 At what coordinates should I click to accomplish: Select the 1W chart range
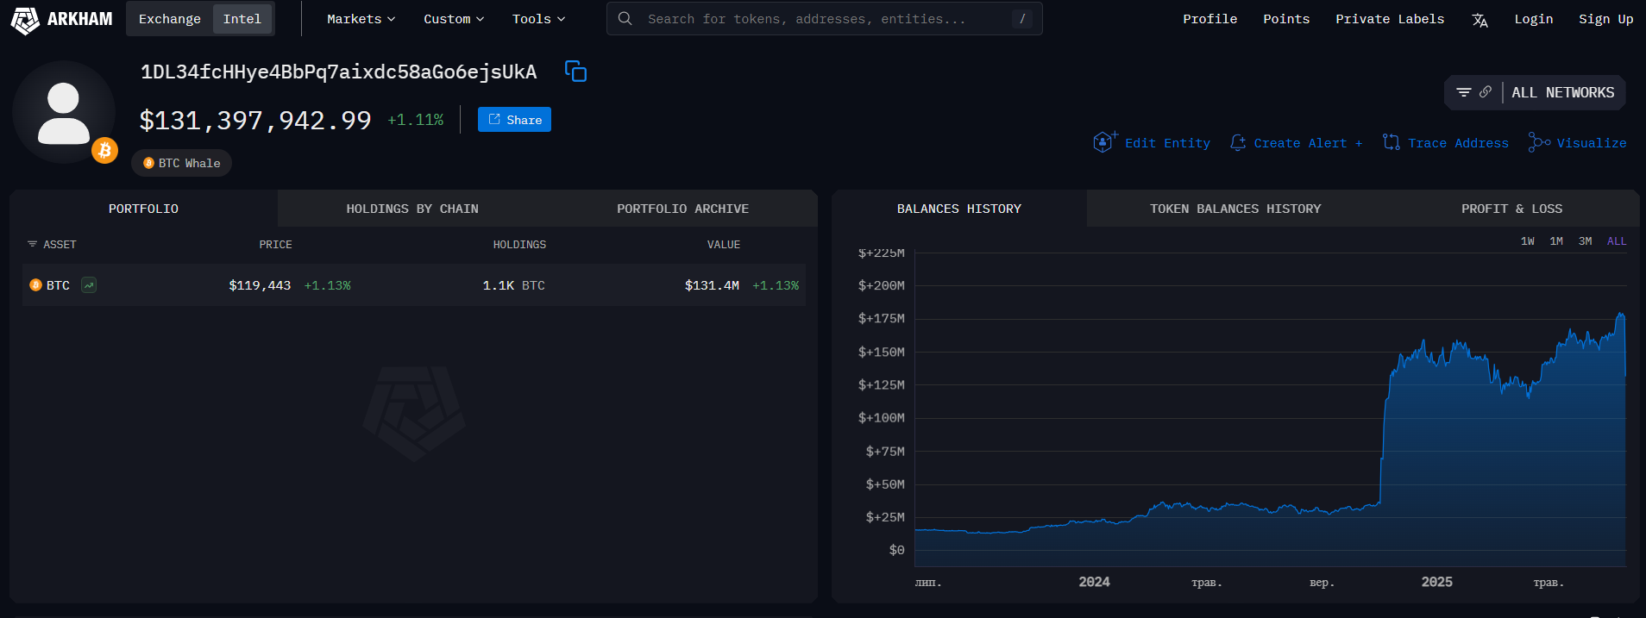click(x=1527, y=241)
